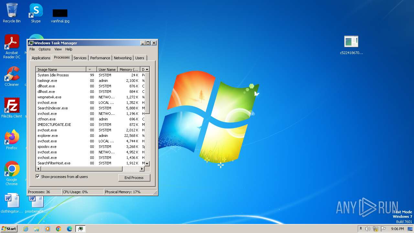This screenshot has height=233, width=414.
Task: Open the volume speaker tray icon
Action: click(368, 229)
